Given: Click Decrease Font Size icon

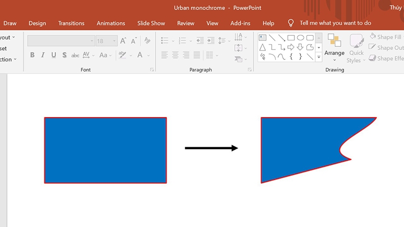Looking at the screenshot, I should [134, 41].
